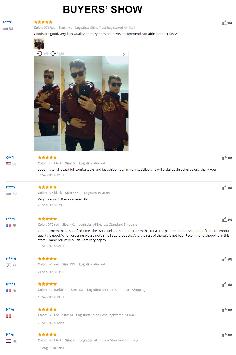Viewport: 236px width, 355px height.
Task: Open reviewer A***k's profile
Action: tap(7, 22)
